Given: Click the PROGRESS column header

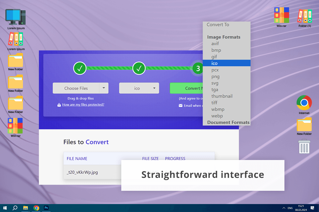Looking at the screenshot, I should [175, 159].
